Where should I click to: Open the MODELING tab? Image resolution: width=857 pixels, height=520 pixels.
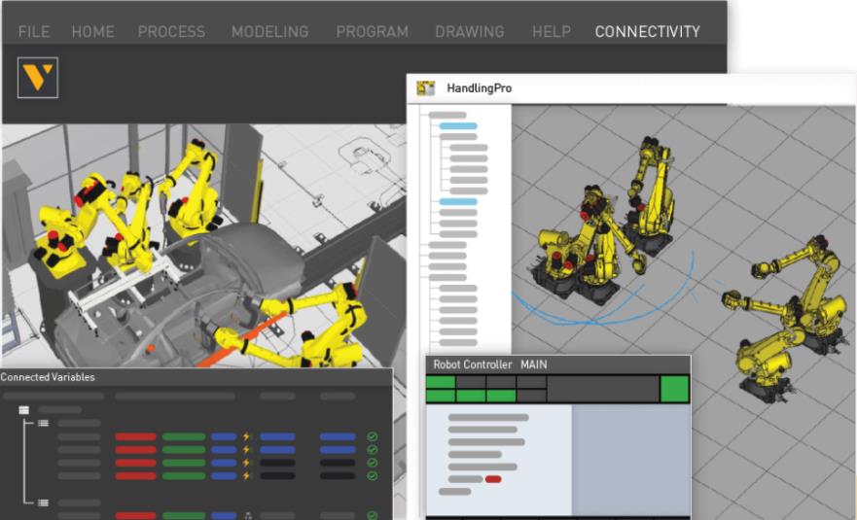(270, 32)
